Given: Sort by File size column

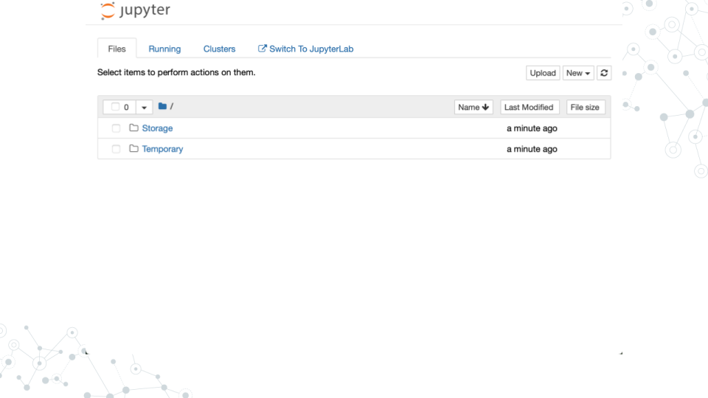Looking at the screenshot, I should tap(585, 107).
